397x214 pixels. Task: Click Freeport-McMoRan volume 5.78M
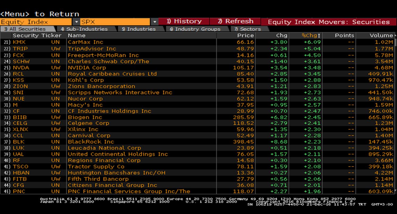pos(384,55)
